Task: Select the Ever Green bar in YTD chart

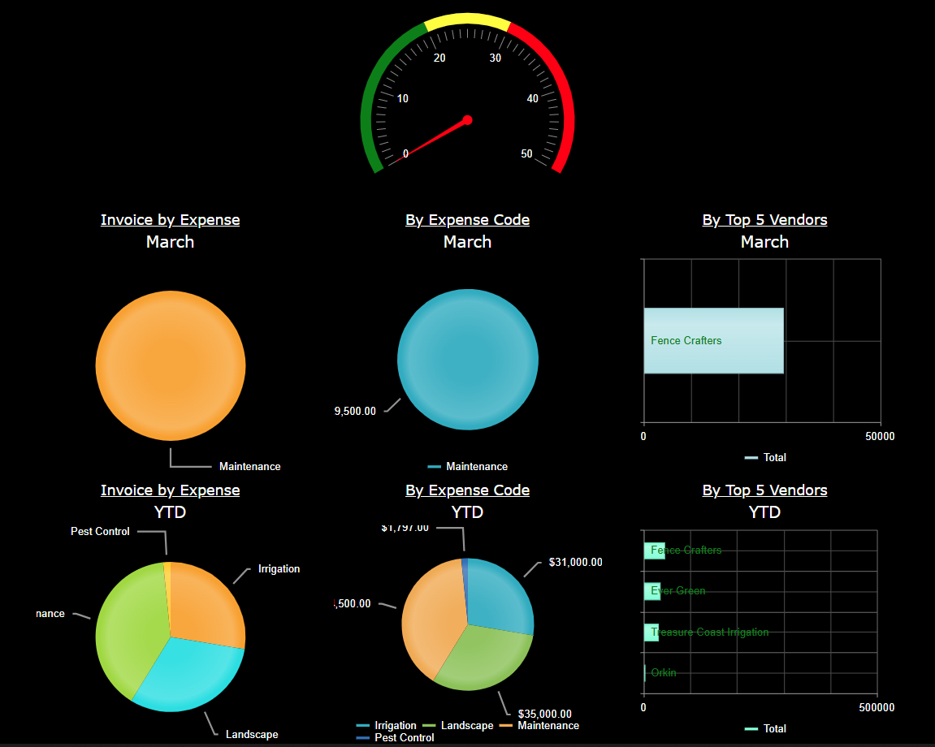Action: pyautogui.click(x=651, y=591)
